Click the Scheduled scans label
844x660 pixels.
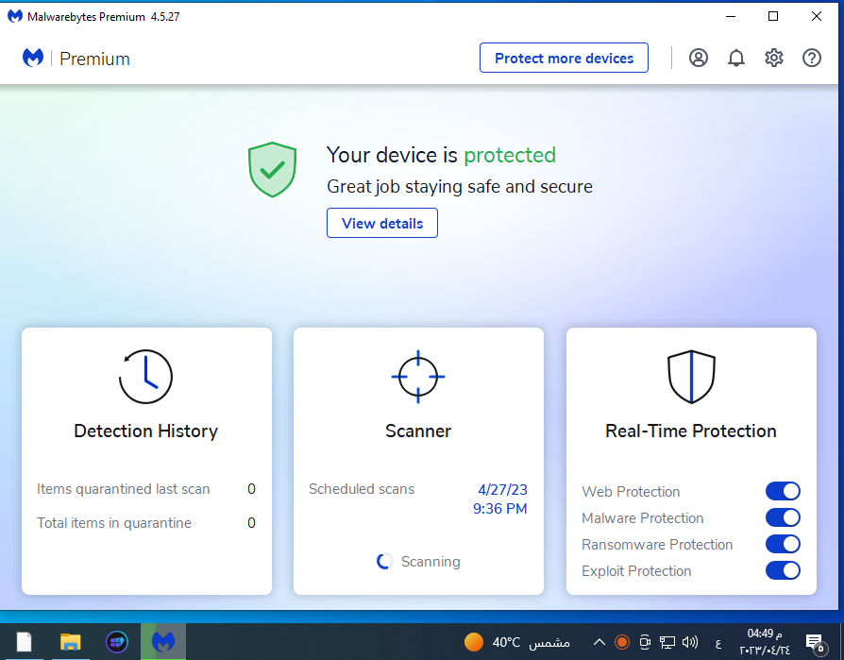(362, 489)
